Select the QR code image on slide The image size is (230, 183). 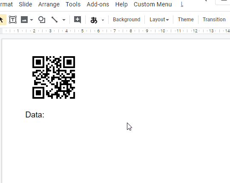[54, 77]
